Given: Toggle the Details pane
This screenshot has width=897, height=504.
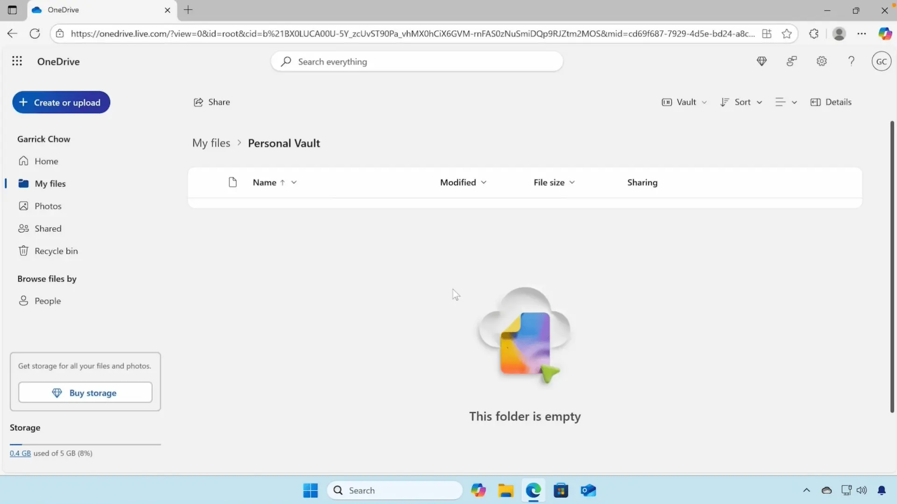Looking at the screenshot, I should (831, 102).
